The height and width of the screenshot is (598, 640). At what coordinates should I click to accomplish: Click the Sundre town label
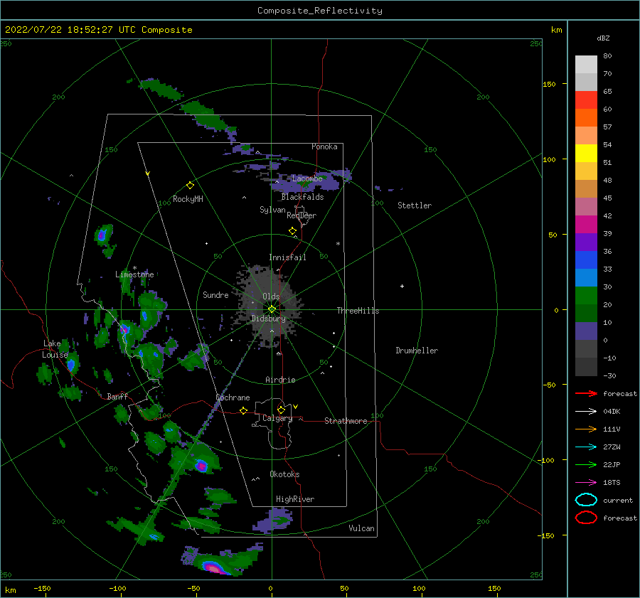click(215, 294)
